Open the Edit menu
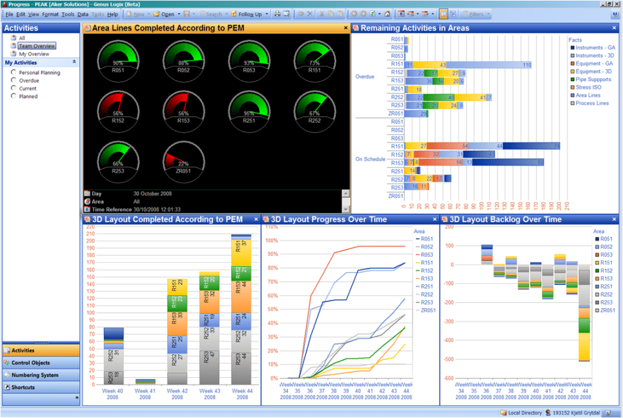 [21, 14]
